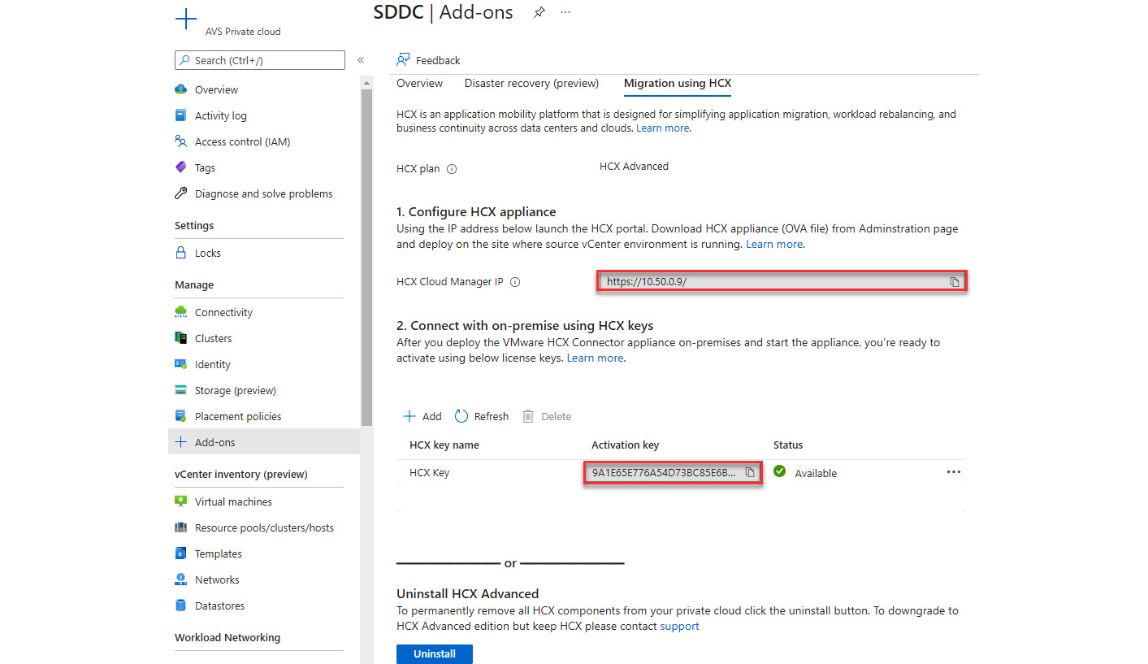Refresh the HCX keys list
1148x664 pixels.
[x=482, y=416]
